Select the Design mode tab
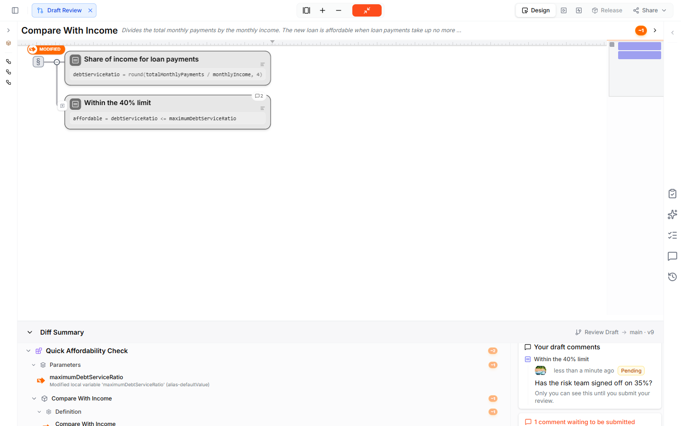This screenshot has width=681, height=426. [536, 10]
